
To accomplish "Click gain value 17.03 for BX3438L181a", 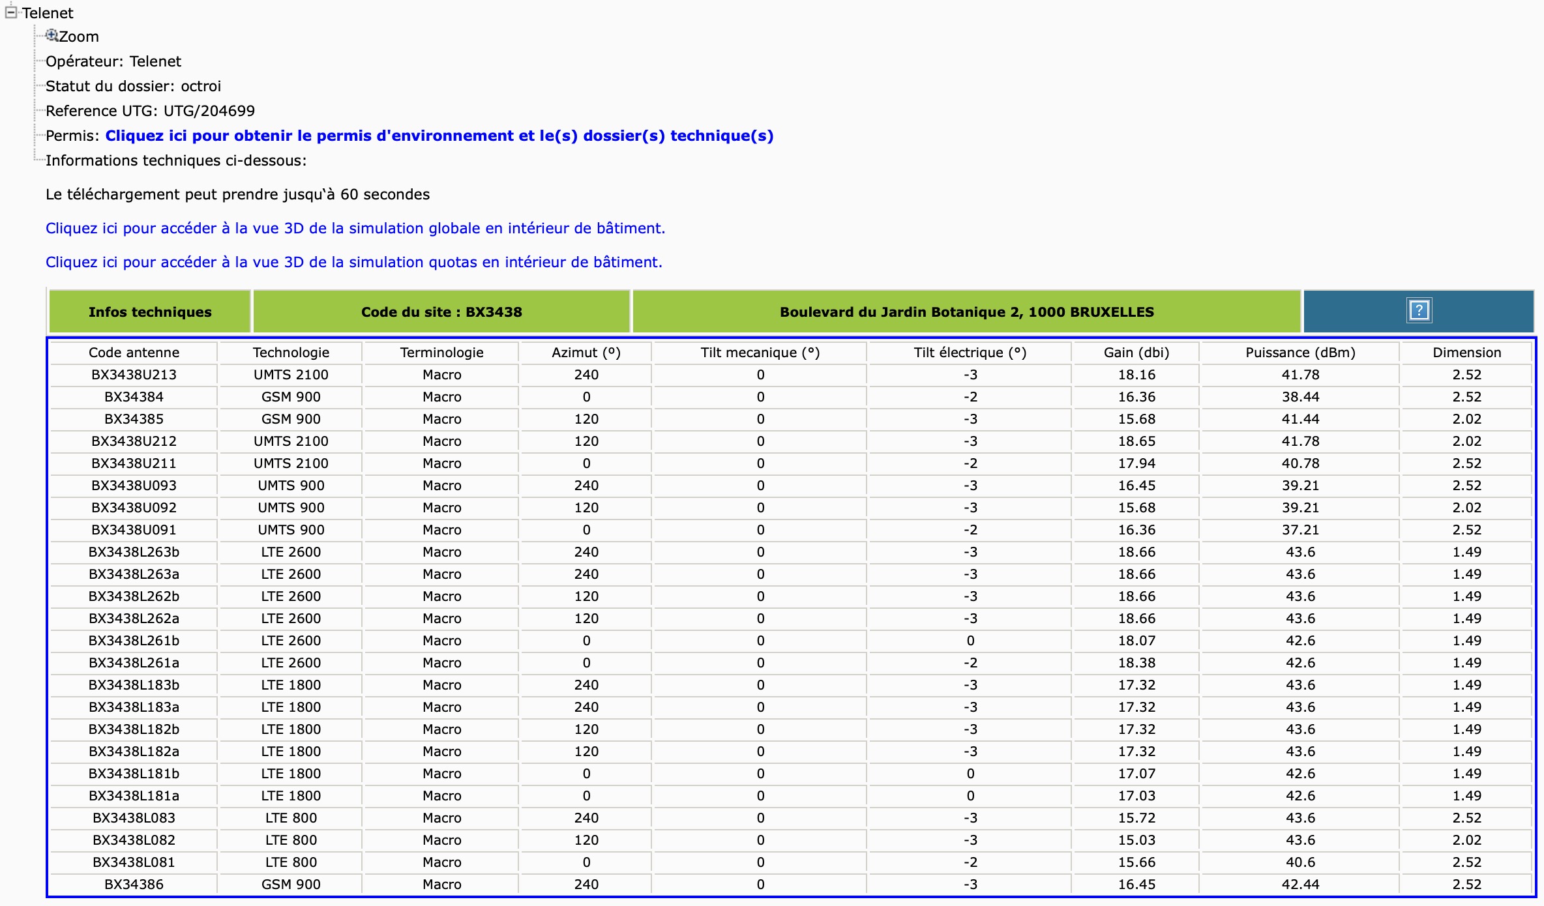I will tap(1136, 796).
